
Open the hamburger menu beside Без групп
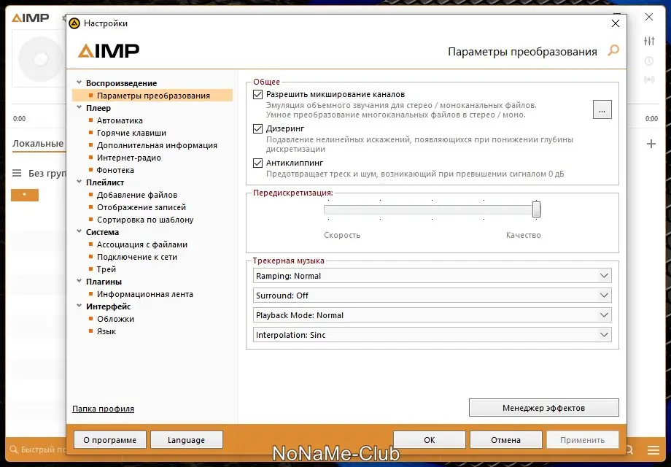[x=17, y=173]
